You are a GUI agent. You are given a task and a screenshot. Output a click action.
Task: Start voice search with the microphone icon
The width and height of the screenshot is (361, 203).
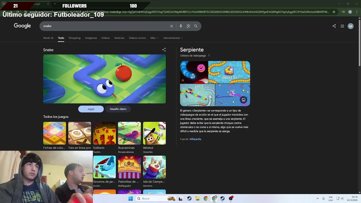[181, 26]
